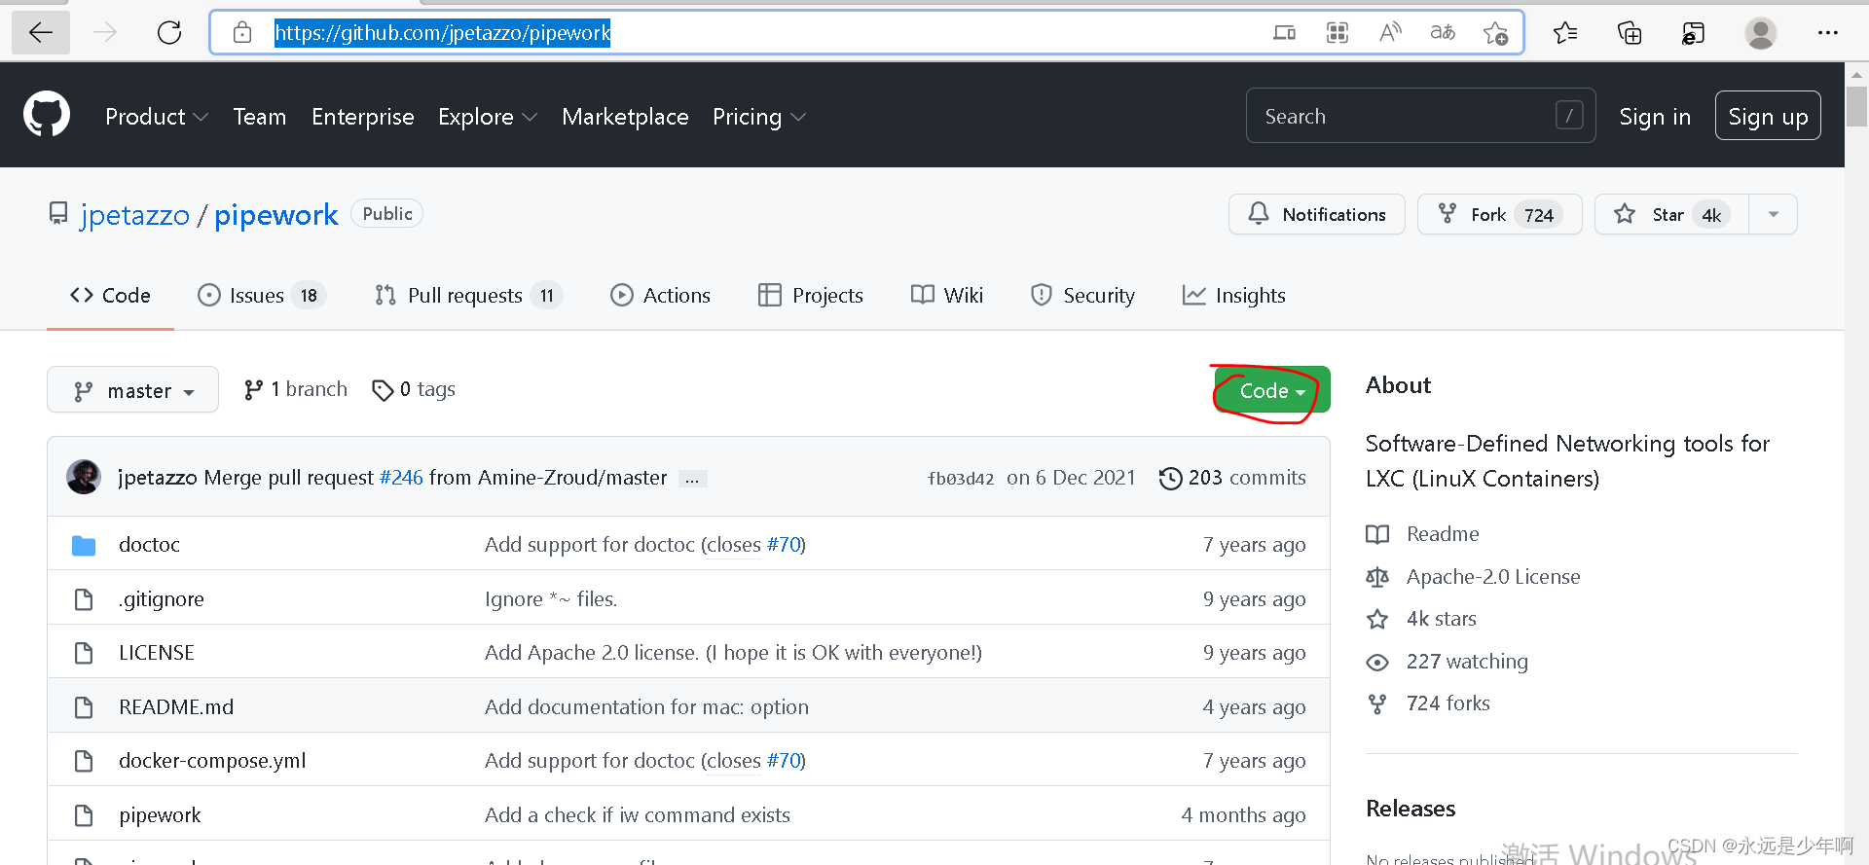The image size is (1869, 865).
Task: Add this page to favorites star icon
Action: click(1495, 33)
